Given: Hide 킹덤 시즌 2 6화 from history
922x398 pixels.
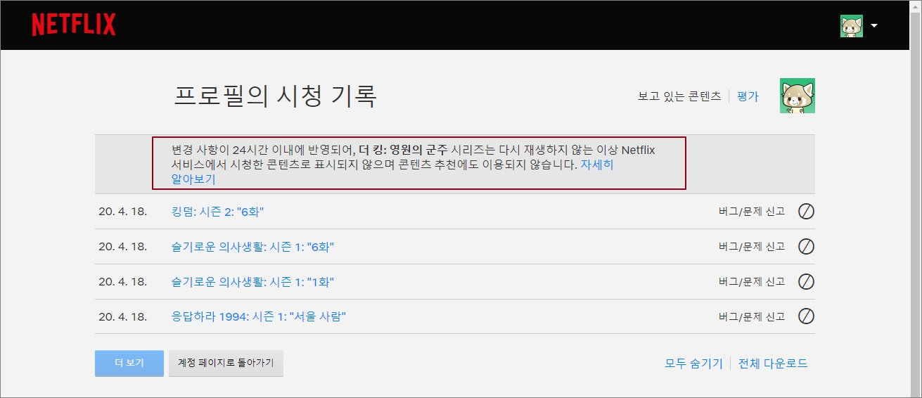Looking at the screenshot, I should (807, 212).
